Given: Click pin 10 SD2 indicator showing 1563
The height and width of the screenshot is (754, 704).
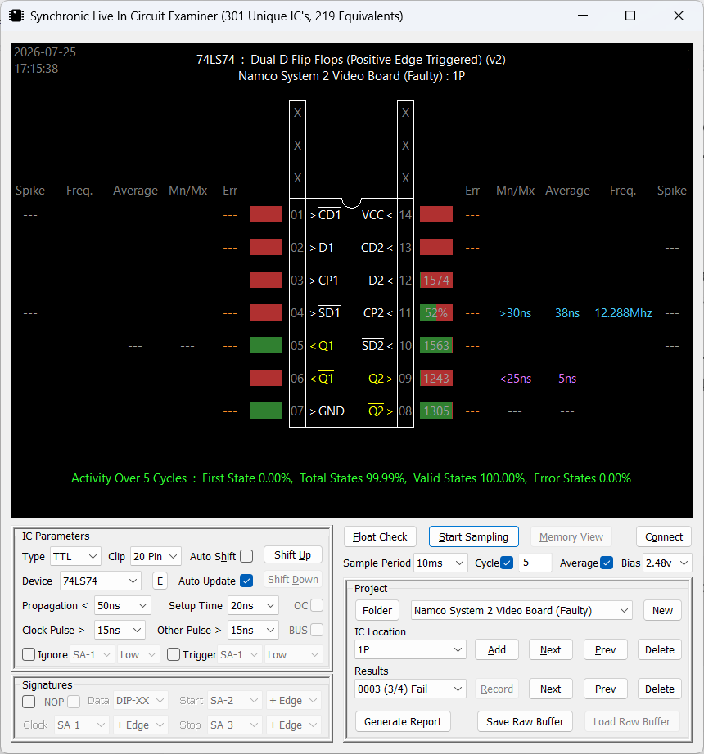Looking at the screenshot, I should [436, 345].
